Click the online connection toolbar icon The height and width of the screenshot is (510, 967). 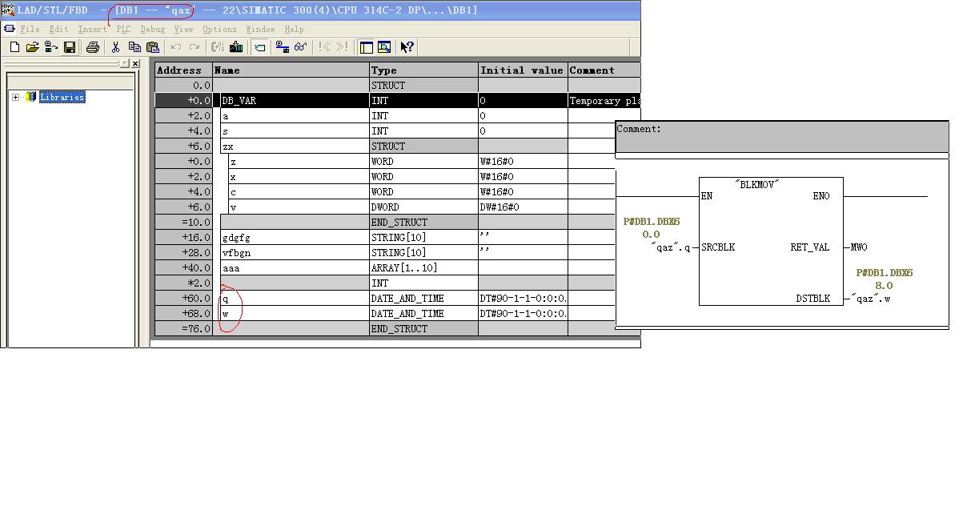[283, 47]
